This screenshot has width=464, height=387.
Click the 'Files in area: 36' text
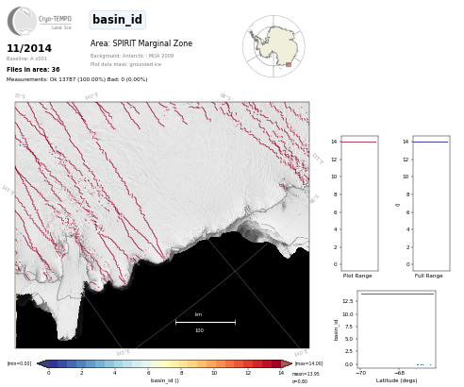tap(33, 69)
